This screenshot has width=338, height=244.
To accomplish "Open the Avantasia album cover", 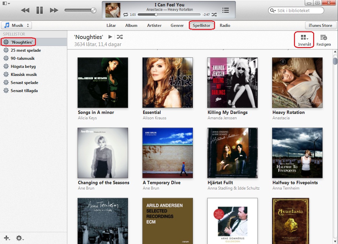I will pyautogui.click(x=291, y=221).
